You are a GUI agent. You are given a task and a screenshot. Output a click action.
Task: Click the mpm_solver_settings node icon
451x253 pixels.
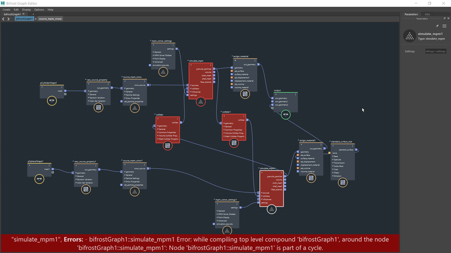pos(163,72)
